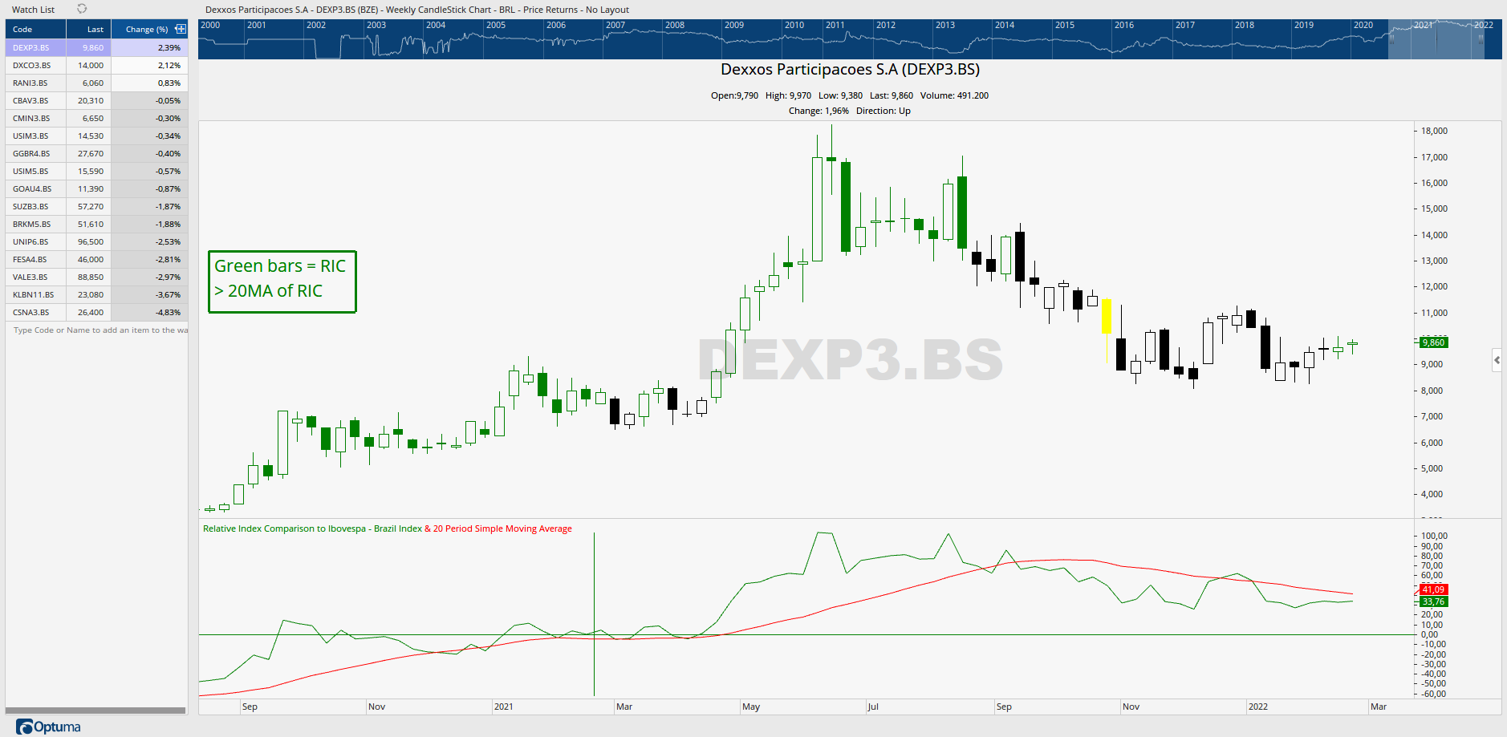Select the Watch List tab title
Screen dimensions: 1507x737
click(33, 10)
